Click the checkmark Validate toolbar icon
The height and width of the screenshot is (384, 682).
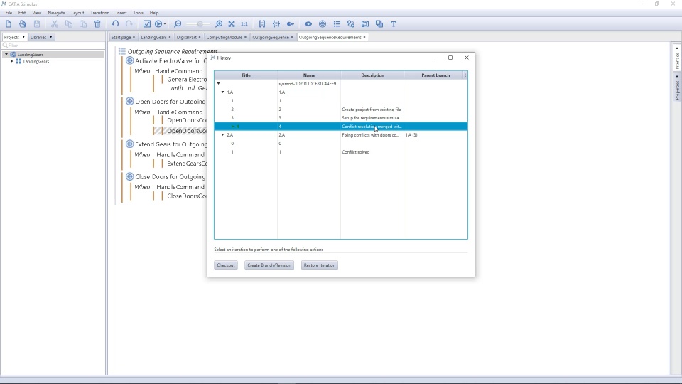click(x=147, y=24)
